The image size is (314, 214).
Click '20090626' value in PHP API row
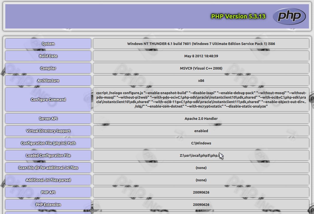pos(201,192)
